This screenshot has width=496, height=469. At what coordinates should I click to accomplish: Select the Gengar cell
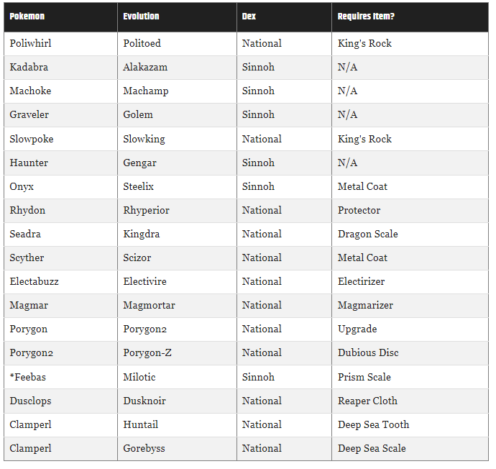coord(139,163)
